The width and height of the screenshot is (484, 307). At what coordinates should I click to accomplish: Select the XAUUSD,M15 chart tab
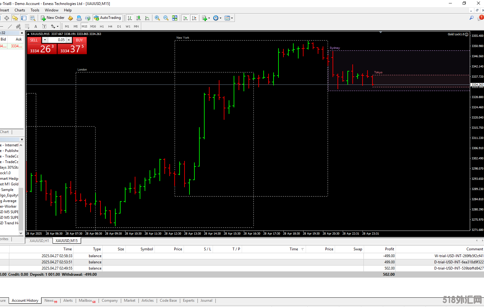coord(67,240)
